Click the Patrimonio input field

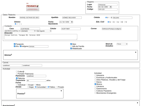pos(36,76)
